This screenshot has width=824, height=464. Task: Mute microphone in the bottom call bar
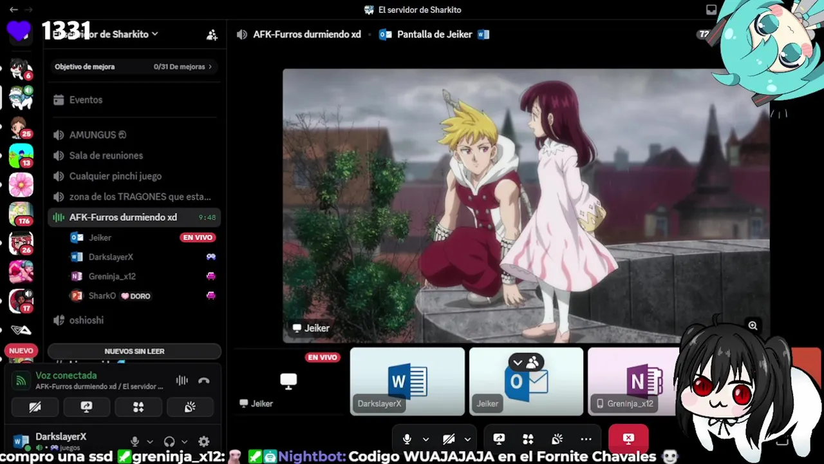tap(407, 439)
